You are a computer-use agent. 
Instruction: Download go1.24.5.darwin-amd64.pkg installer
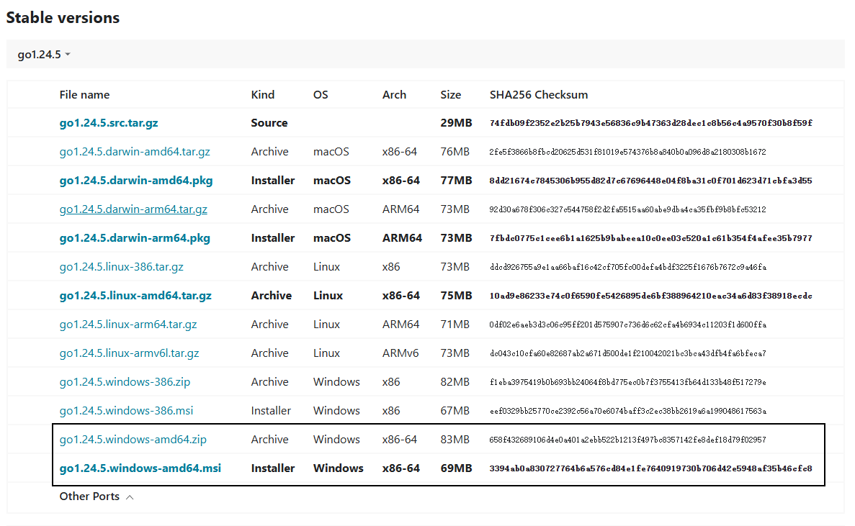click(x=135, y=181)
